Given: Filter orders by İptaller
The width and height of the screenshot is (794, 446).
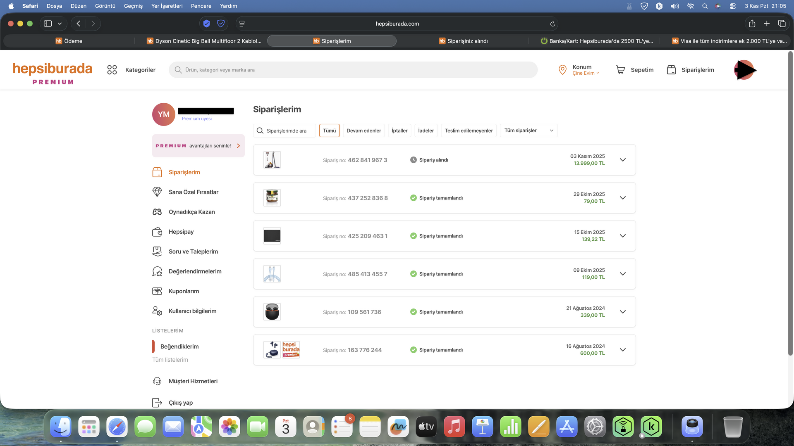Looking at the screenshot, I should point(399,130).
